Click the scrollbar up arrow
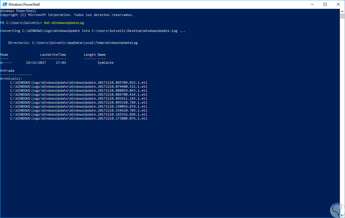The width and height of the screenshot is (345, 218). [x=342, y=11]
